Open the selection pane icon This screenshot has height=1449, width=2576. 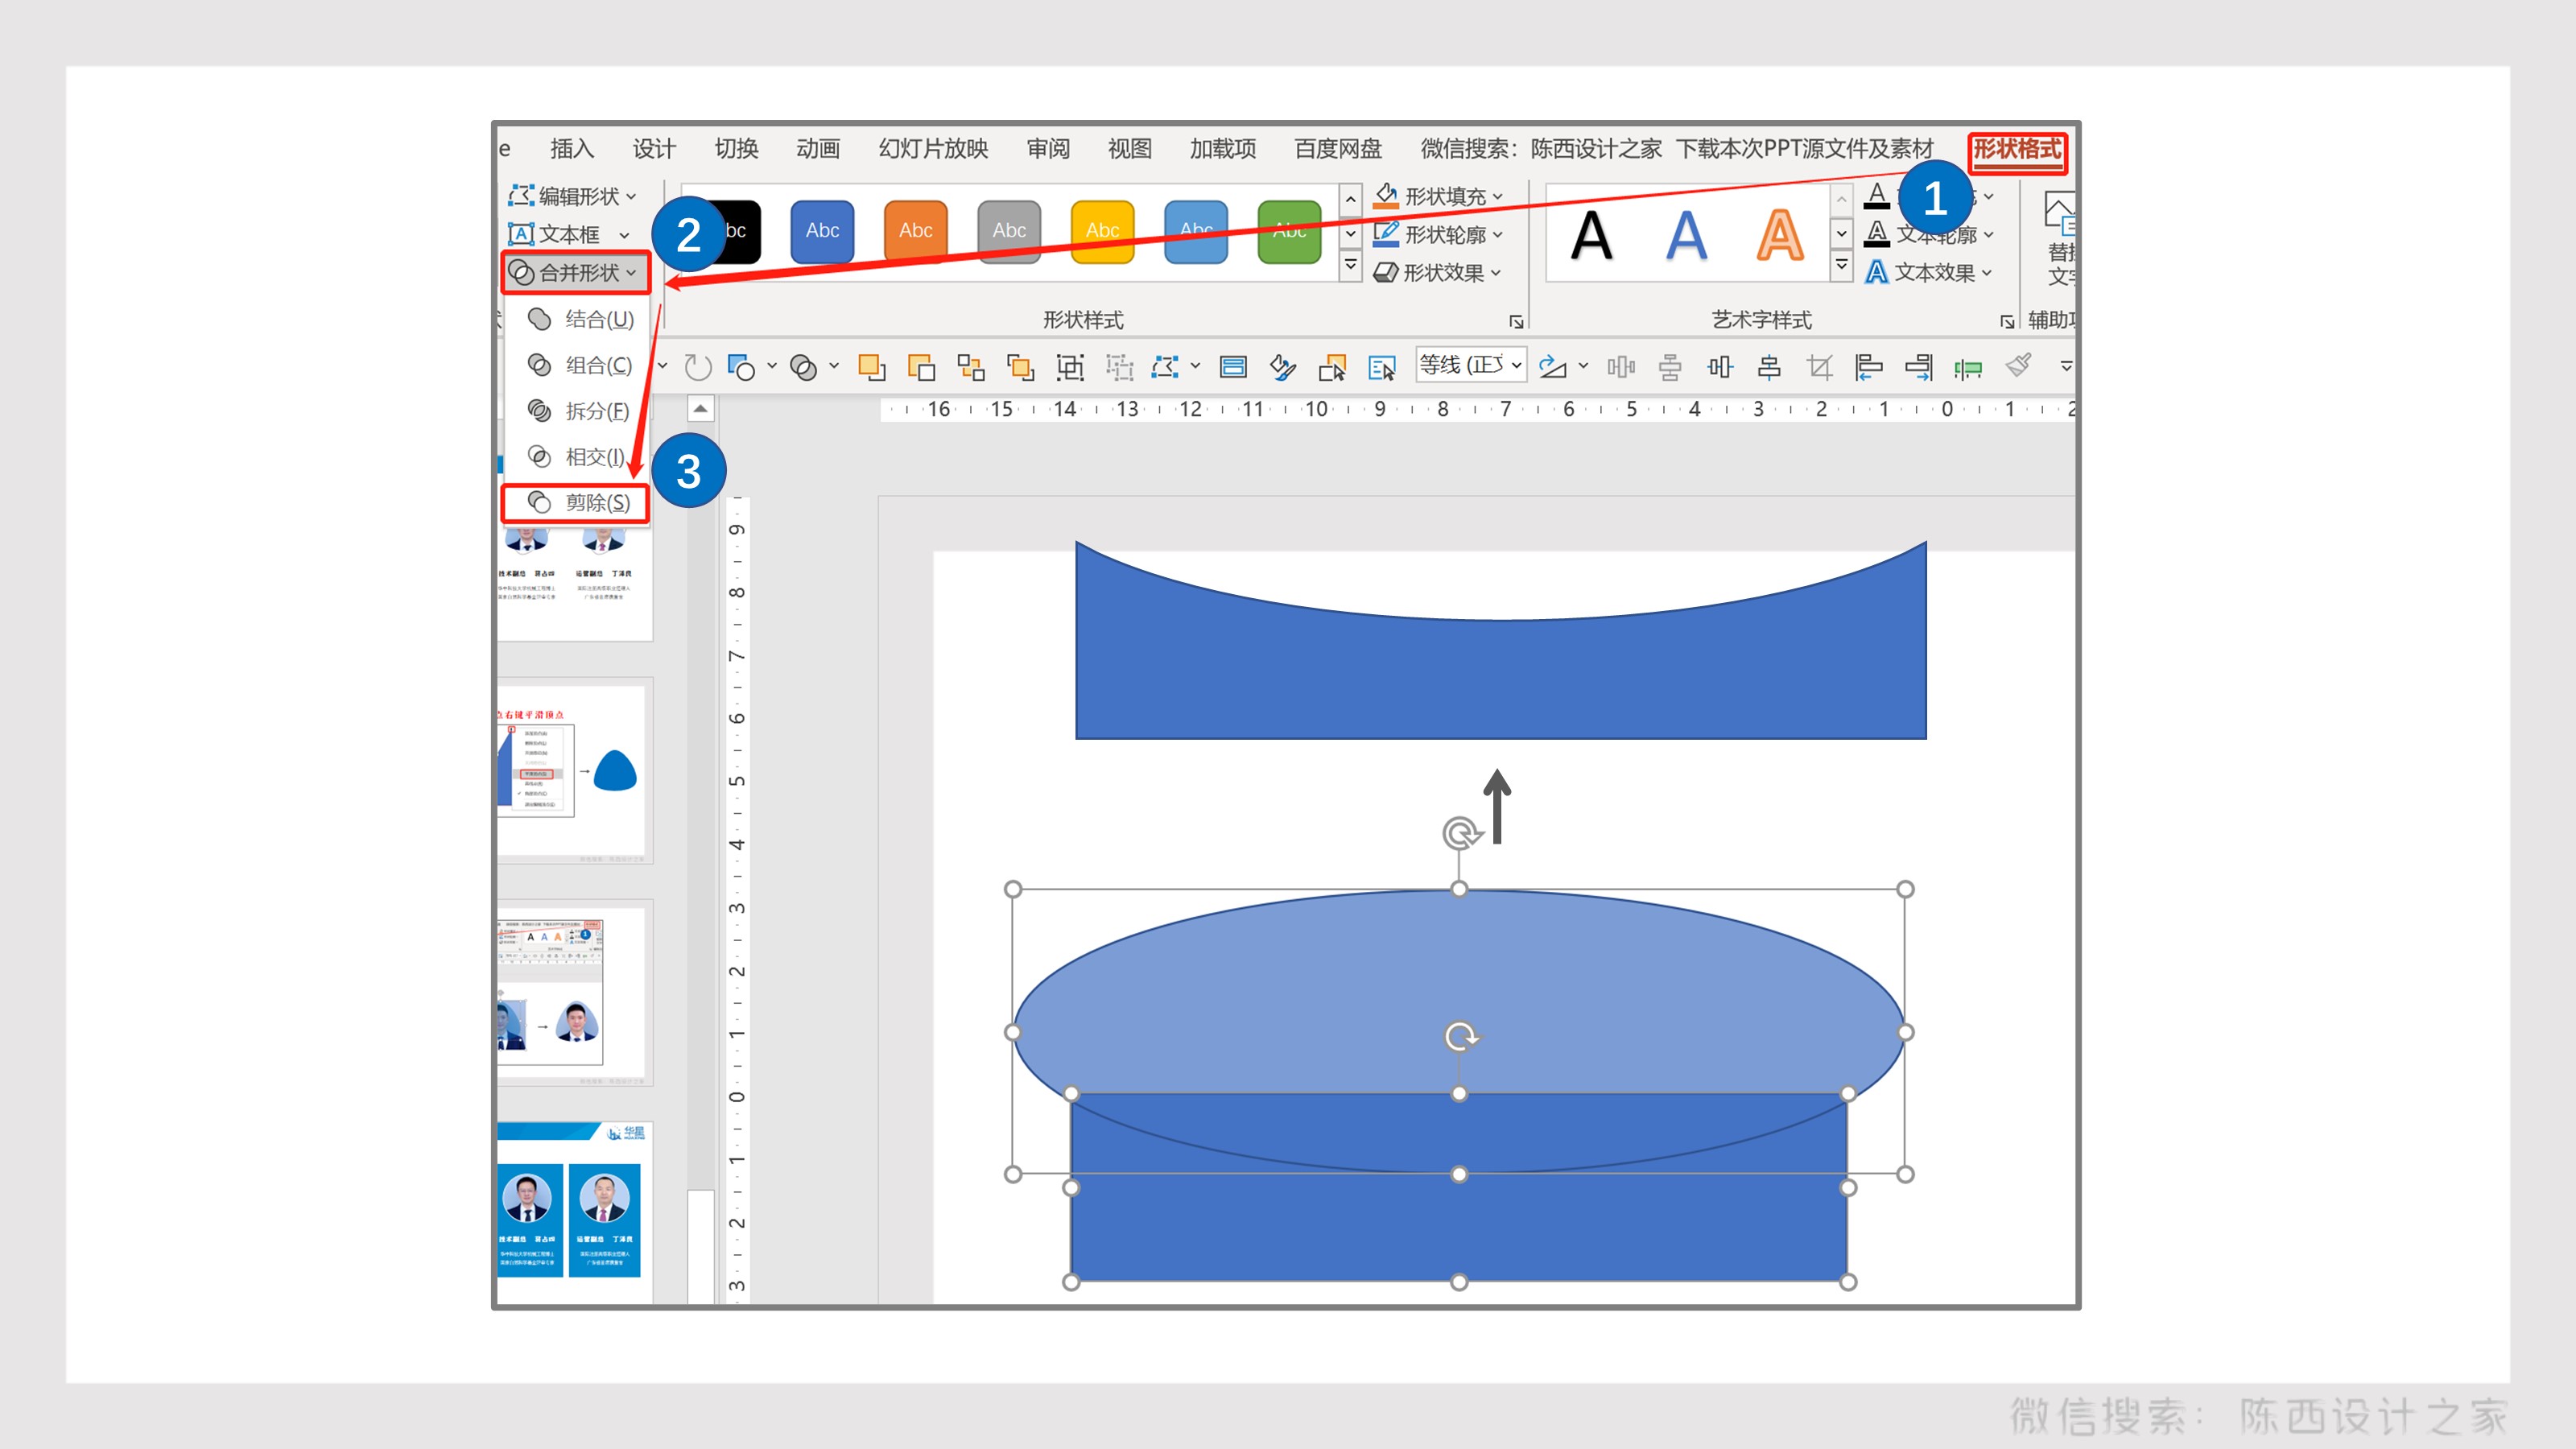[x=1381, y=367]
